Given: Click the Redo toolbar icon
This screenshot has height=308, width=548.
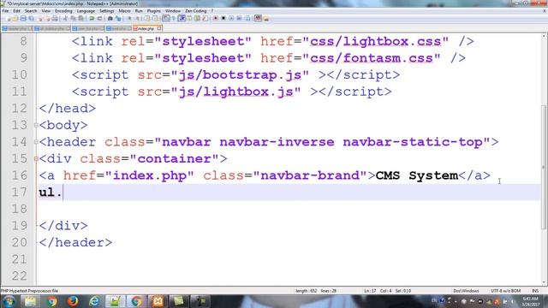Looking at the screenshot, I should [x=99, y=18].
